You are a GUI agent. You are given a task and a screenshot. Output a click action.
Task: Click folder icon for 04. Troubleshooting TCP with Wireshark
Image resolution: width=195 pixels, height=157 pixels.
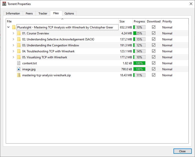tap(19, 51)
